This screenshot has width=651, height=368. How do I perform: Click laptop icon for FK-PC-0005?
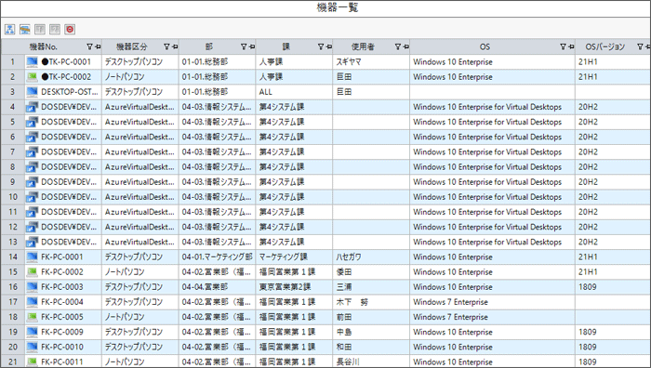(x=32, y=317)
